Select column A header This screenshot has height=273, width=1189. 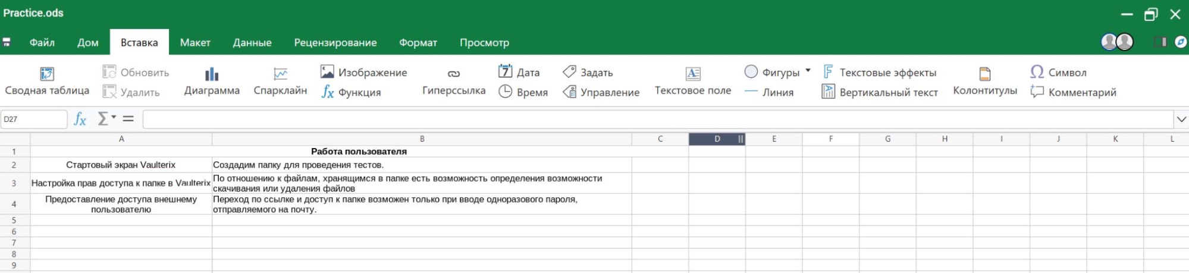(121, 139)
